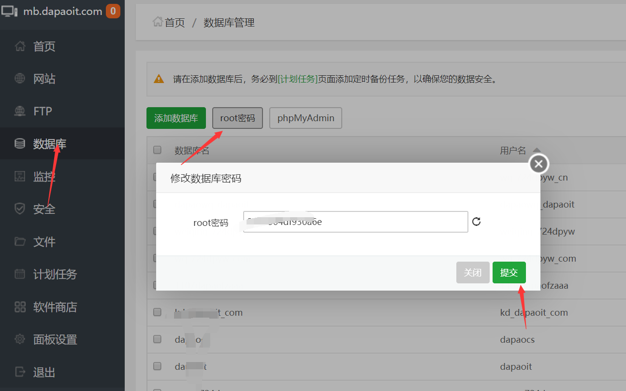
Task: Open the FTP section via its sidebar icon
Action: pyautogui.click(x=19, y=111)
